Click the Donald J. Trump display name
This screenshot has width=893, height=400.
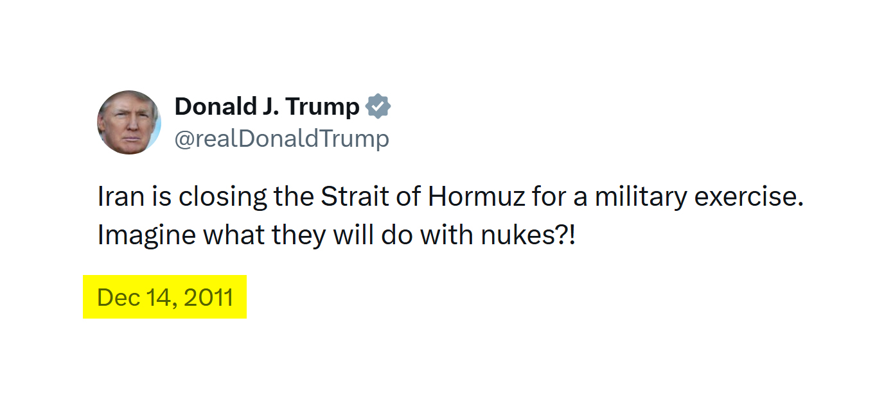pos(267,106)
